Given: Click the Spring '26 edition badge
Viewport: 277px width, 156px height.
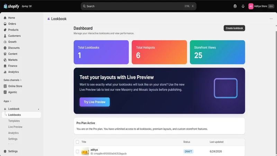Looking at the screenshot, I should pos(27,6).
